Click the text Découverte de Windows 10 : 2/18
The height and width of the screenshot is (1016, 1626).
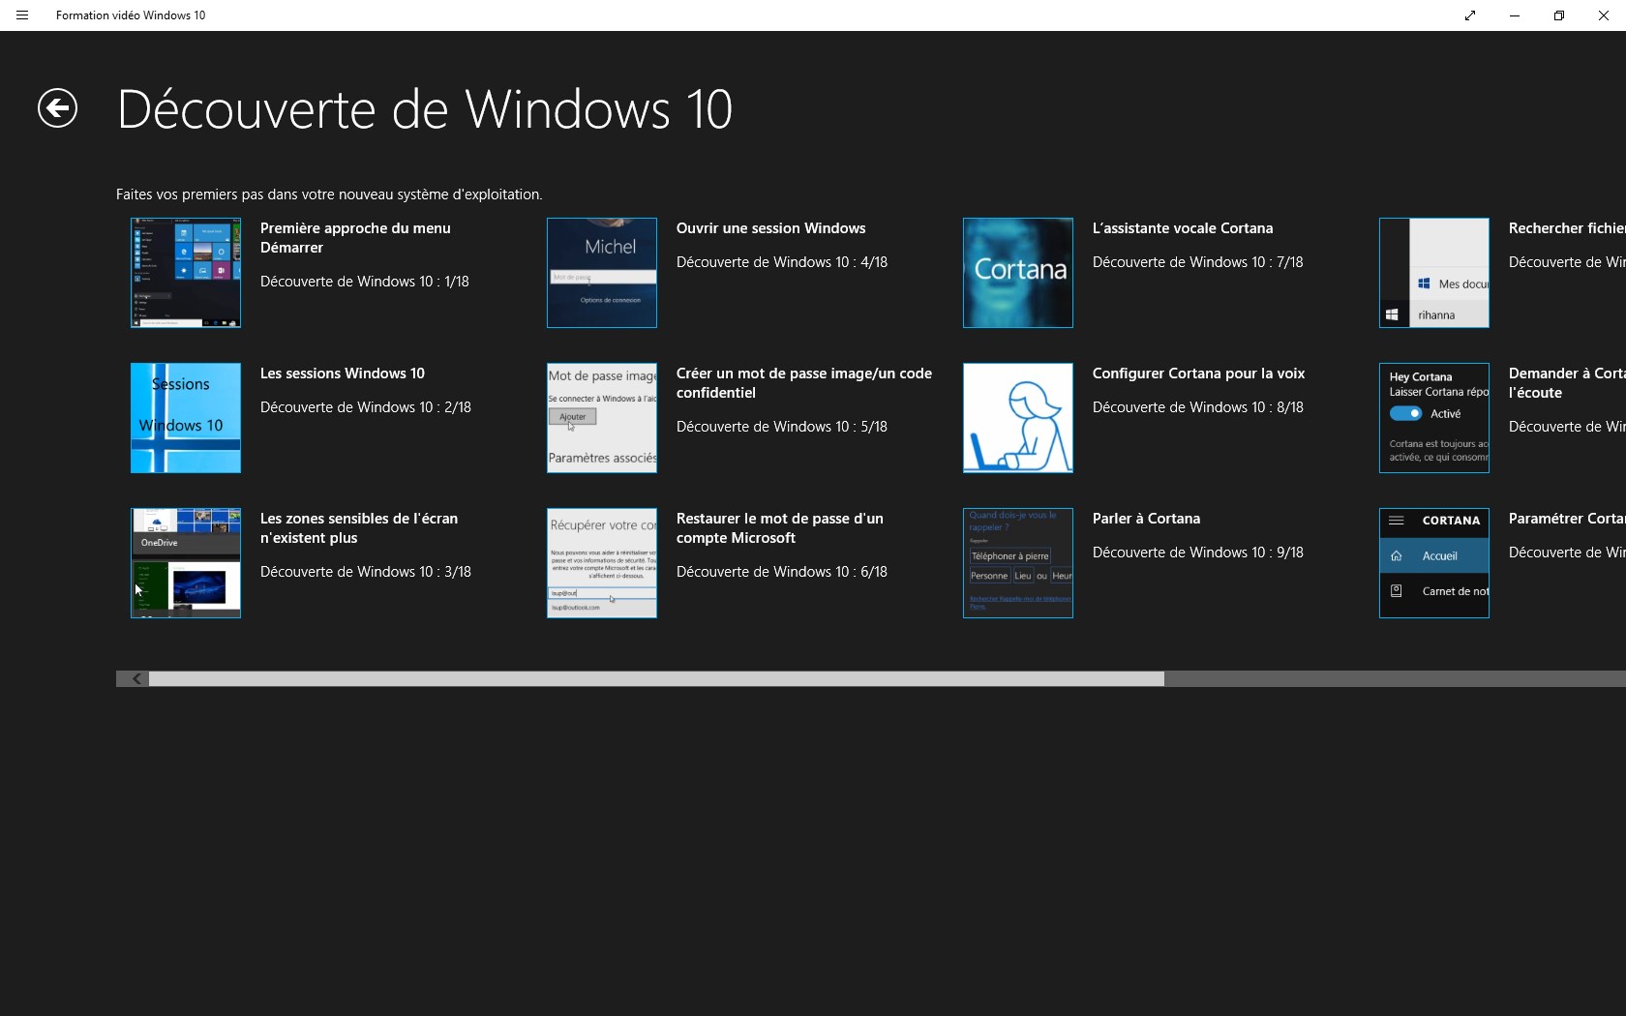(366, 407)
